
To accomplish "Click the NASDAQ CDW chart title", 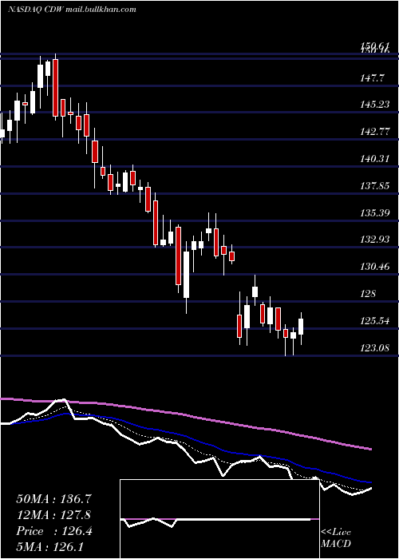I will [x=72, y=10].
